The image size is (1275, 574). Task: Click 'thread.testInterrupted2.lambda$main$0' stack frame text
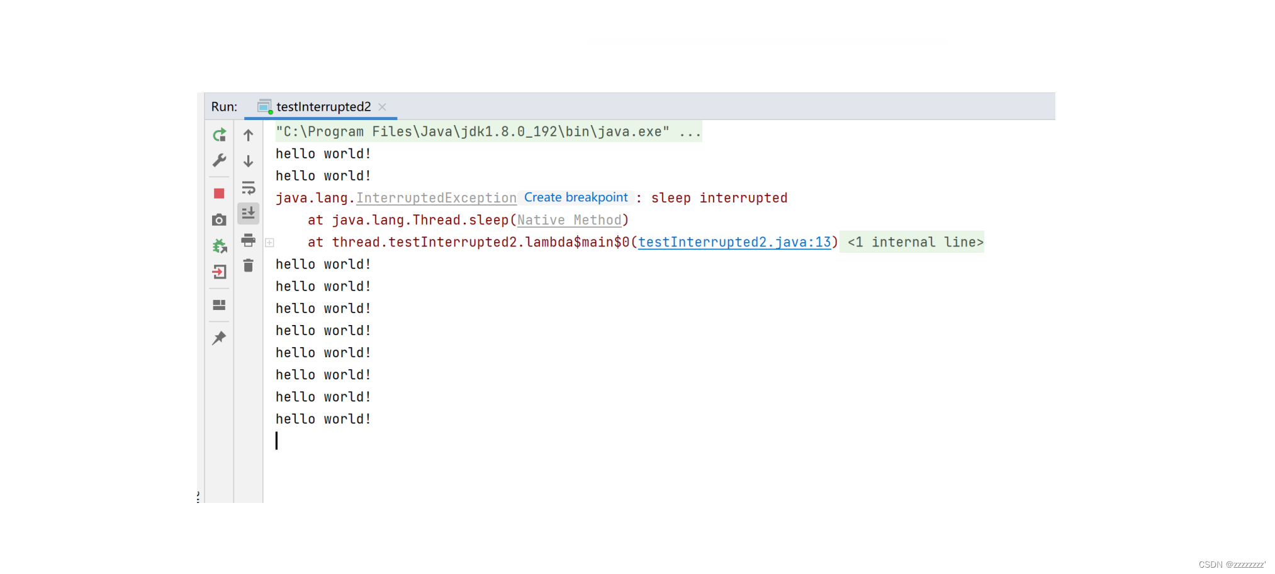tap(481, 242)
